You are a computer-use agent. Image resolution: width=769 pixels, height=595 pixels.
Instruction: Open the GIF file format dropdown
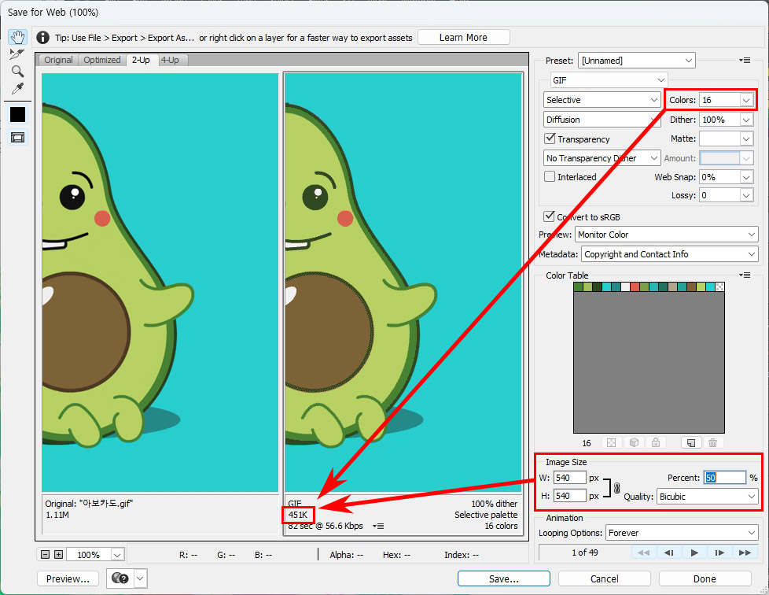[609, 80]
